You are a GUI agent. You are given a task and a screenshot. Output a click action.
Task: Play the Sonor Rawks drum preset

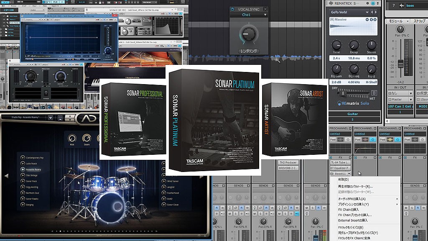pyautogui.click(x=23, y=199)
